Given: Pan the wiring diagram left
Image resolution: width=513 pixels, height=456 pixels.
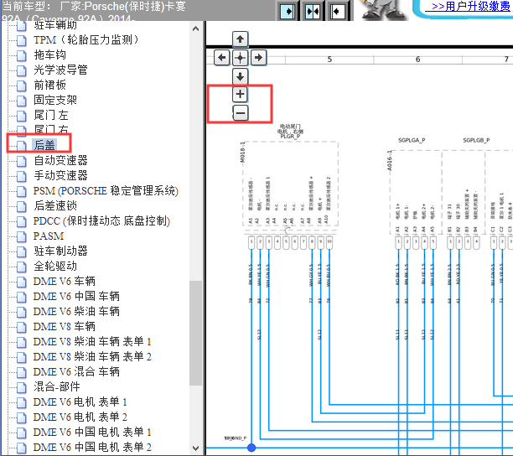Looking at the screenshot, I should (222, 58).
